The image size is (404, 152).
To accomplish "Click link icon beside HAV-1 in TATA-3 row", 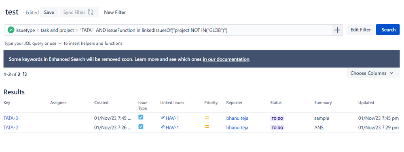I will coord(163,118).
